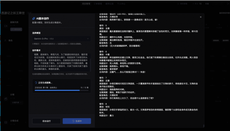230x131 pixels.
Task: Click the project title 西游记之妖王降世
Action: (13, 13)
